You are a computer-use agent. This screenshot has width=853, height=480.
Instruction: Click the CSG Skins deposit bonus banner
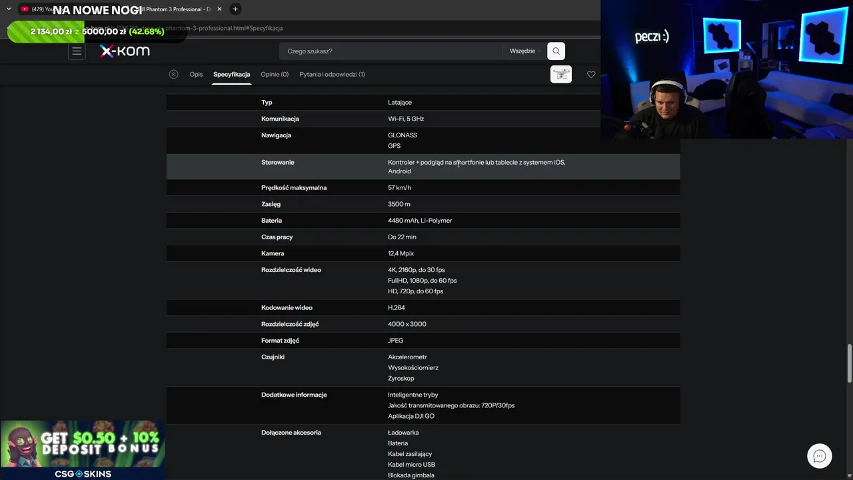point(83,450)
